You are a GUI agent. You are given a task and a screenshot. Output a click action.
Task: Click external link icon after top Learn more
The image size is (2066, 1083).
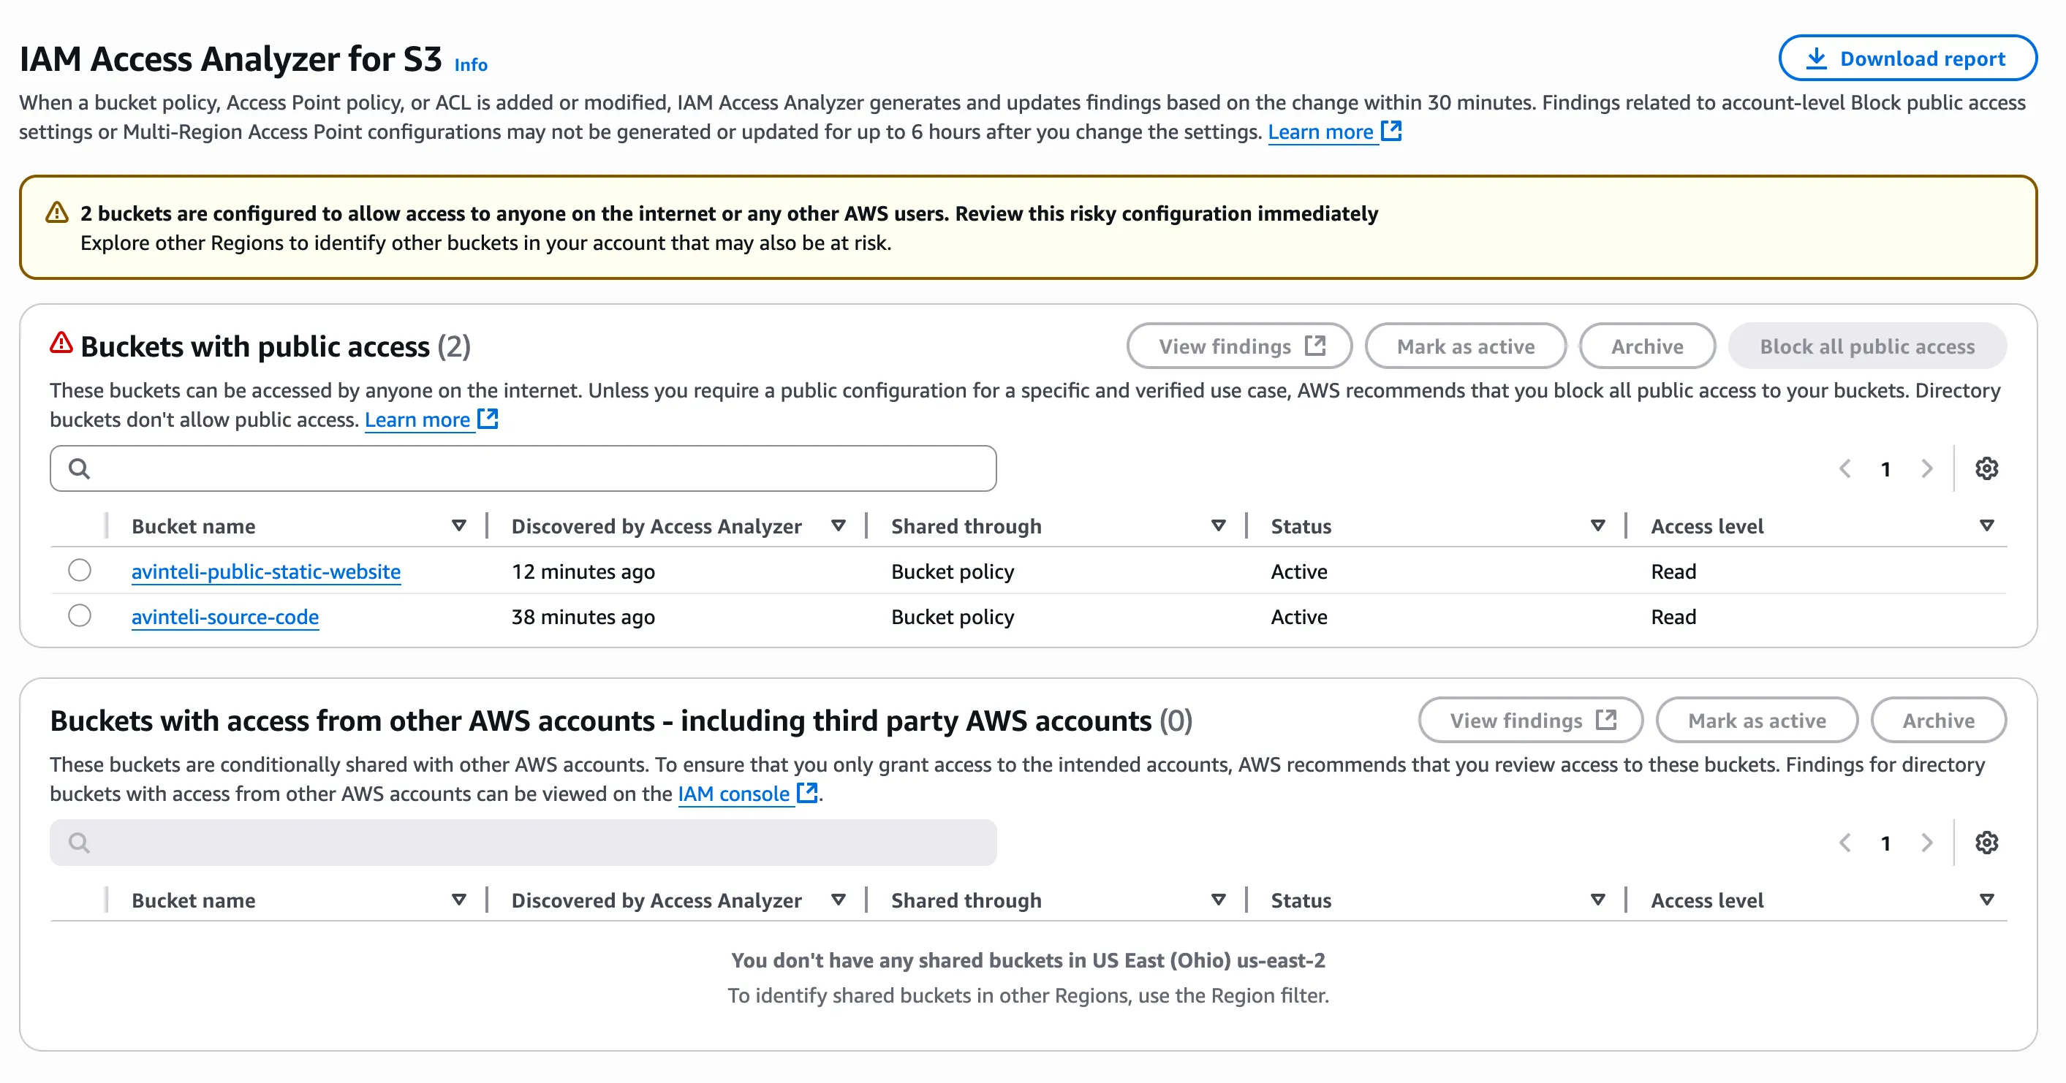tap(1391, 131)
